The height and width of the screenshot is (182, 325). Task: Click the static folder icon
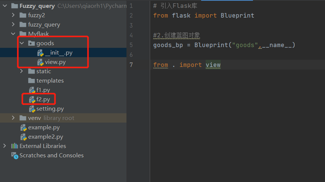pyautogui.click(x=31, y=71)
